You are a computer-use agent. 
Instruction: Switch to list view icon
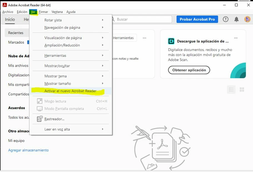tap(231, 89)
